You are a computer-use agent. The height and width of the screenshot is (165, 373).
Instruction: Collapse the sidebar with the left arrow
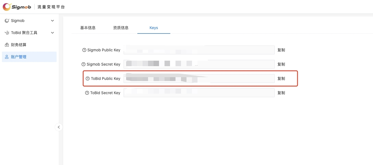(x=59, y=127)
